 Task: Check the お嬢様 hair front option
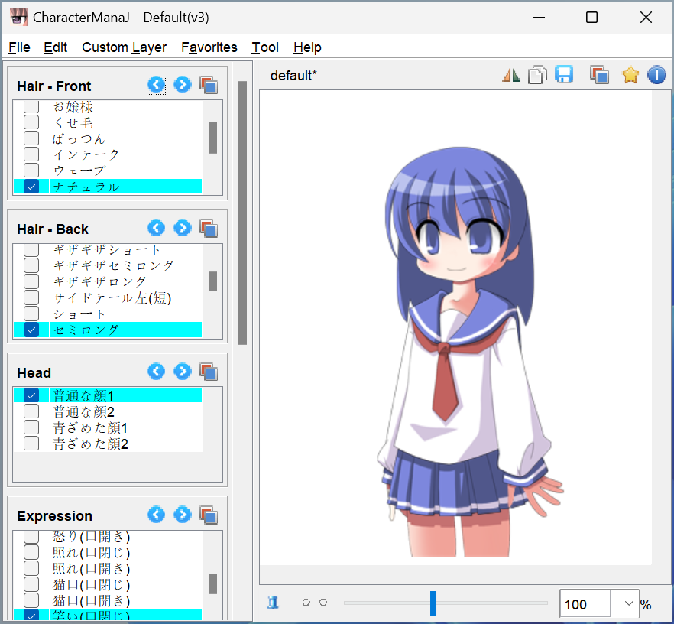(31, 106)
